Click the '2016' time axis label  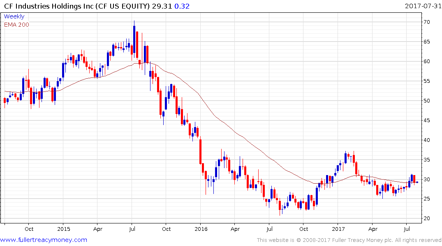[201, 229]
